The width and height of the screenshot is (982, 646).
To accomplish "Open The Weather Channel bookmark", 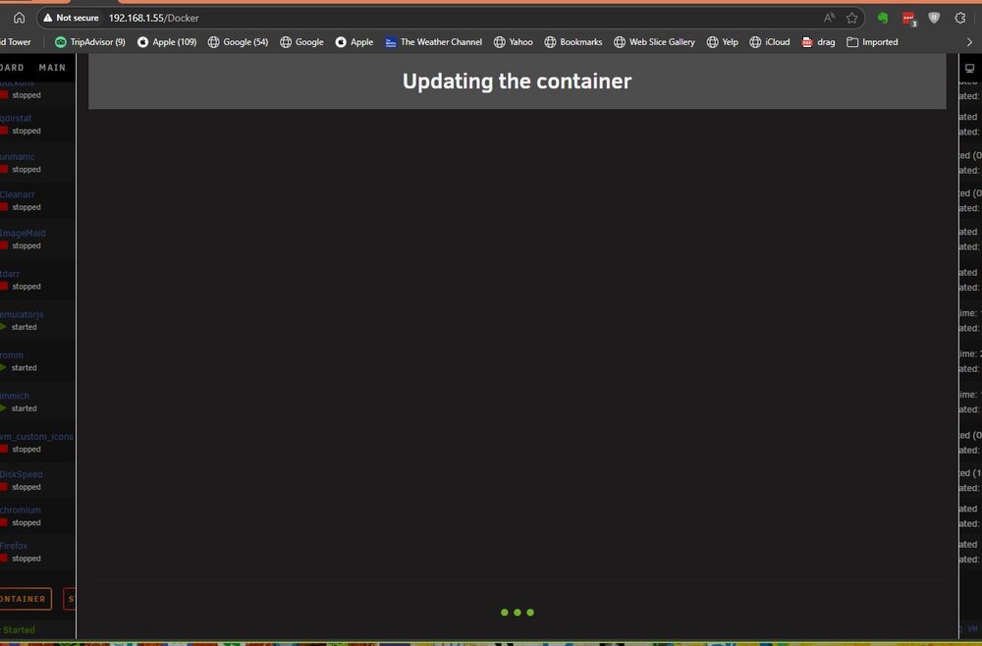I will (434, 42).
